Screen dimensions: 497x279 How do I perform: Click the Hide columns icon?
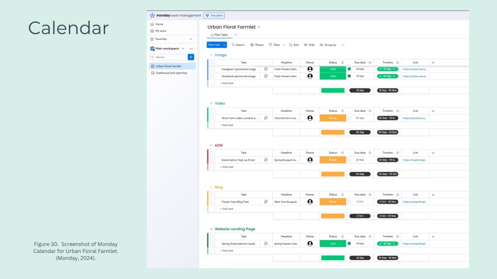[309, 45]
